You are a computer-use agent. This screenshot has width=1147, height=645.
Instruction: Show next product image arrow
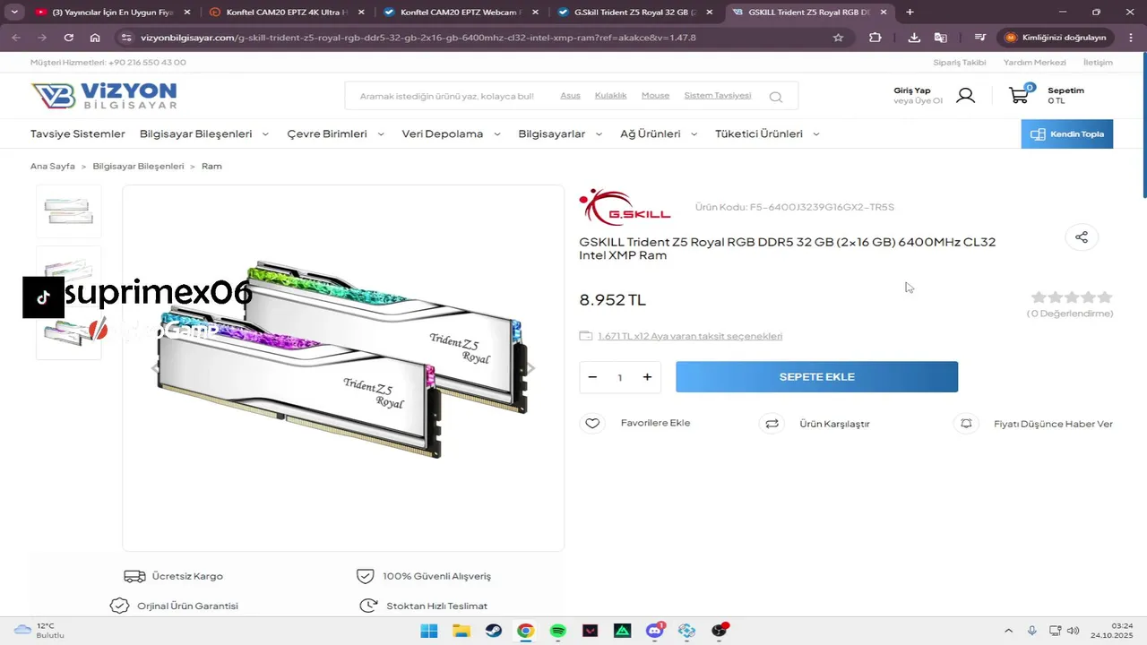pos(530,368)
